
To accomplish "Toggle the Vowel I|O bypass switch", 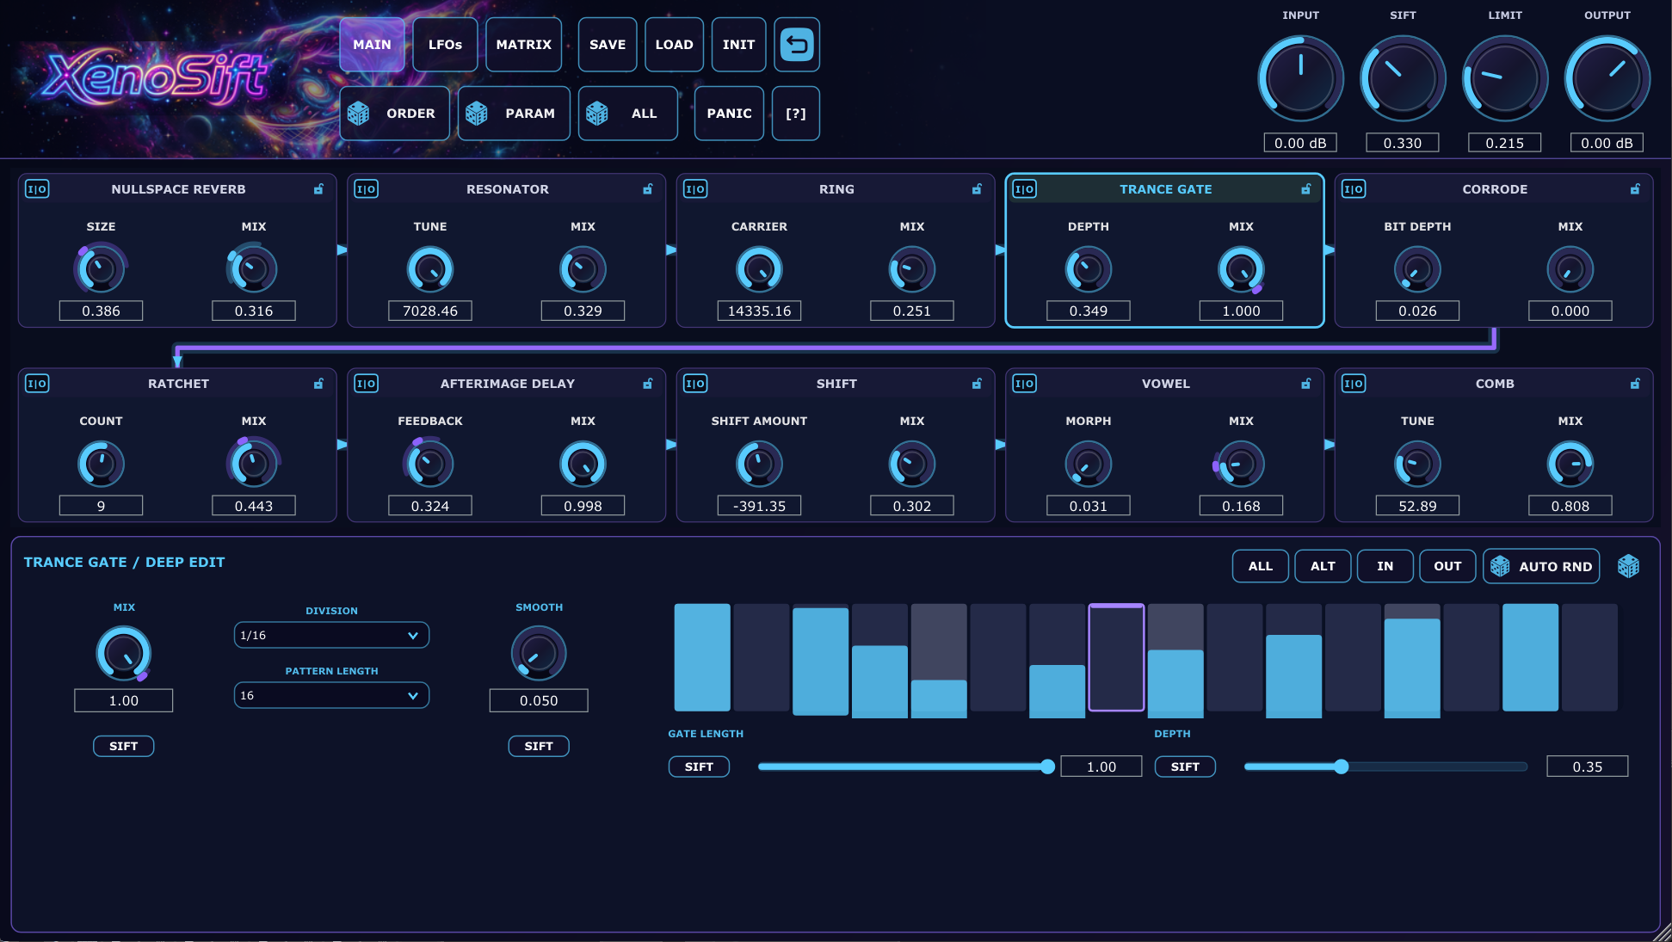I will [x=1025, y=384].
